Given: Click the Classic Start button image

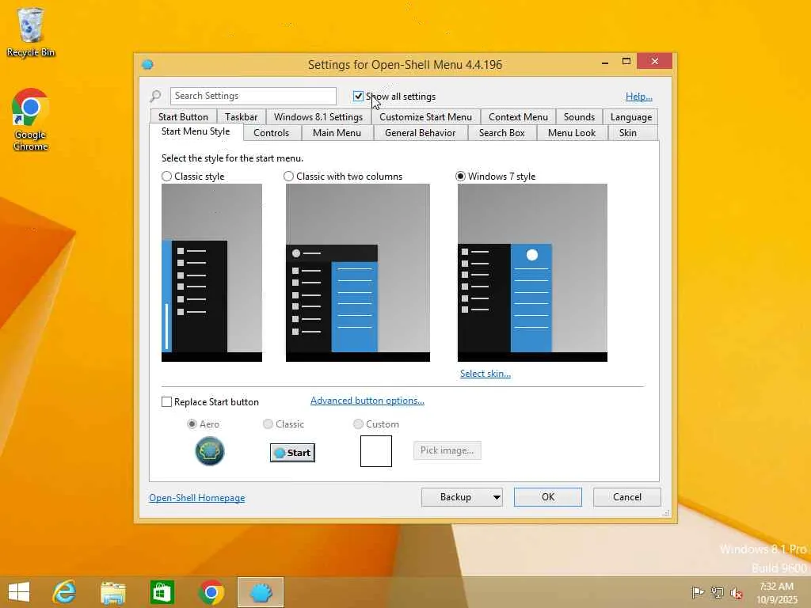Looking at the screenshot, I should coord(292,453).
